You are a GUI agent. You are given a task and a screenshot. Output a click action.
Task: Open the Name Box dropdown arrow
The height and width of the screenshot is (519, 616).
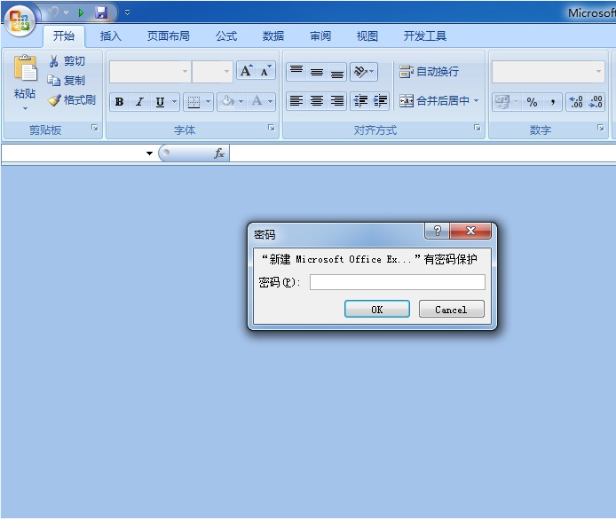click(x=149, y=153)
